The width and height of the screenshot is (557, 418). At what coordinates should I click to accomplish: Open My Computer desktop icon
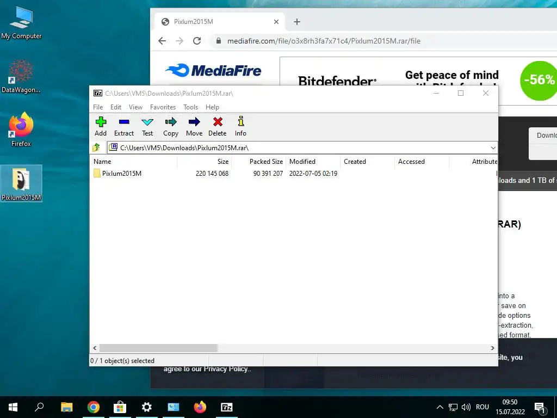coord(21,23)
